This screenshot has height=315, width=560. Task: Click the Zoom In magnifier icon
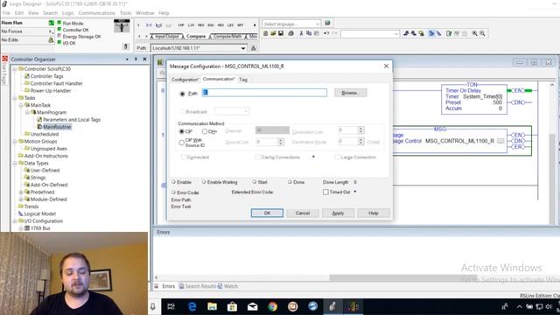(474, 33)
